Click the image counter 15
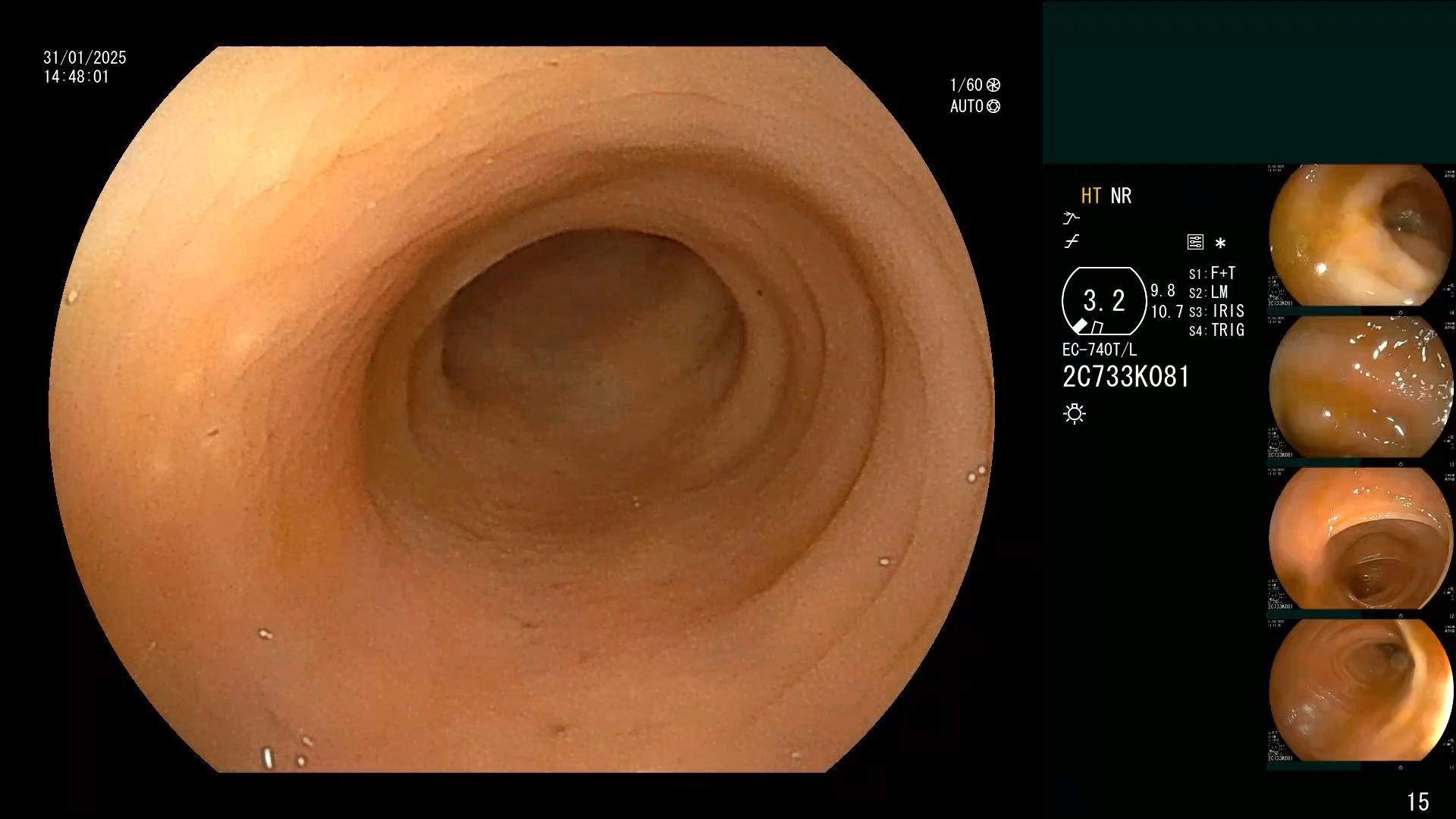The width and height of the screenshot is (1456, 819). tap(1418, 802)
